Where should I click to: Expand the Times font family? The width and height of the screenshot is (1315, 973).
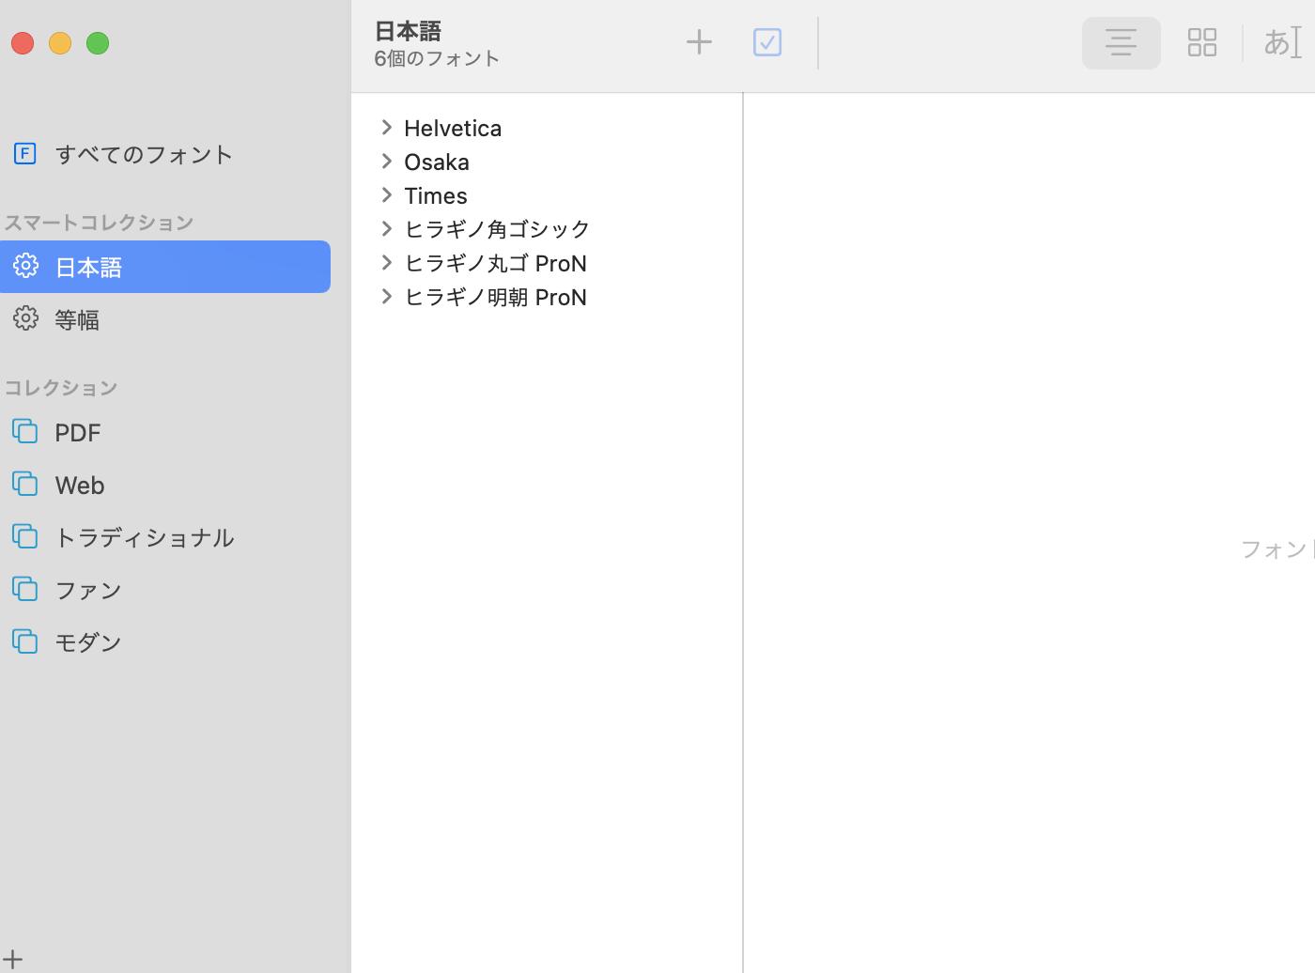(x=387, y=195)
